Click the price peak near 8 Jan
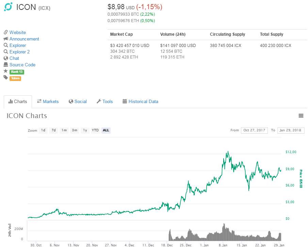308x247 pixels. (227, 152)
